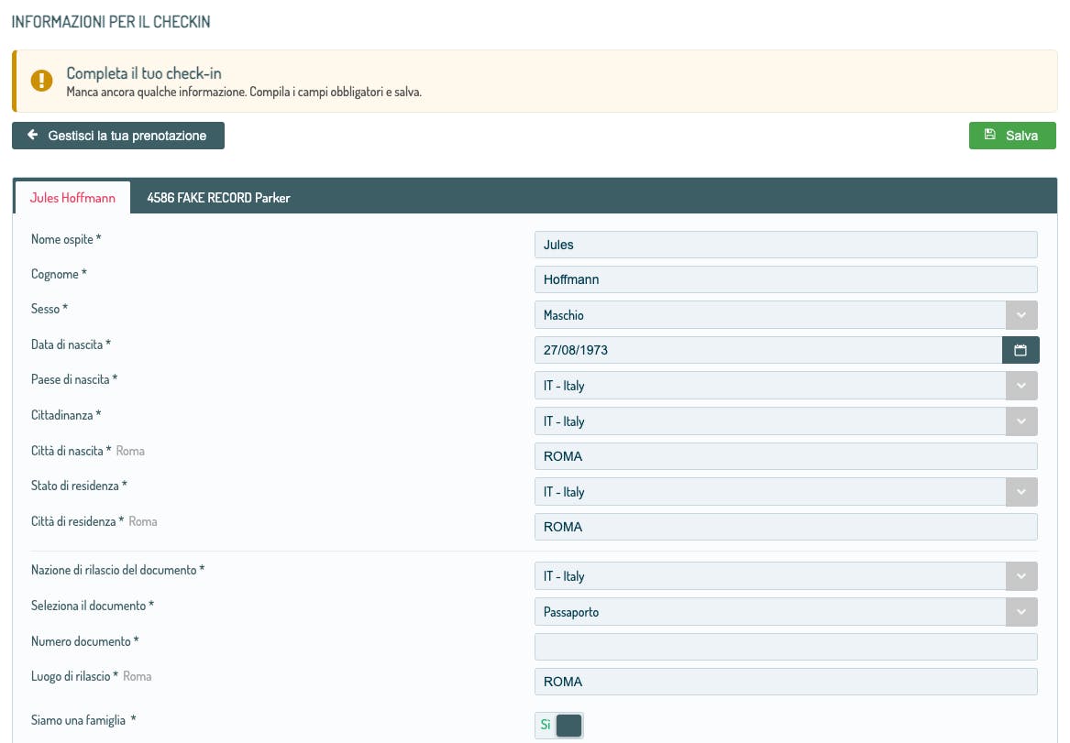Expand the Stato di residenza dropdown
Viewport: 1070px width, 743px height.
click(786, 491)
